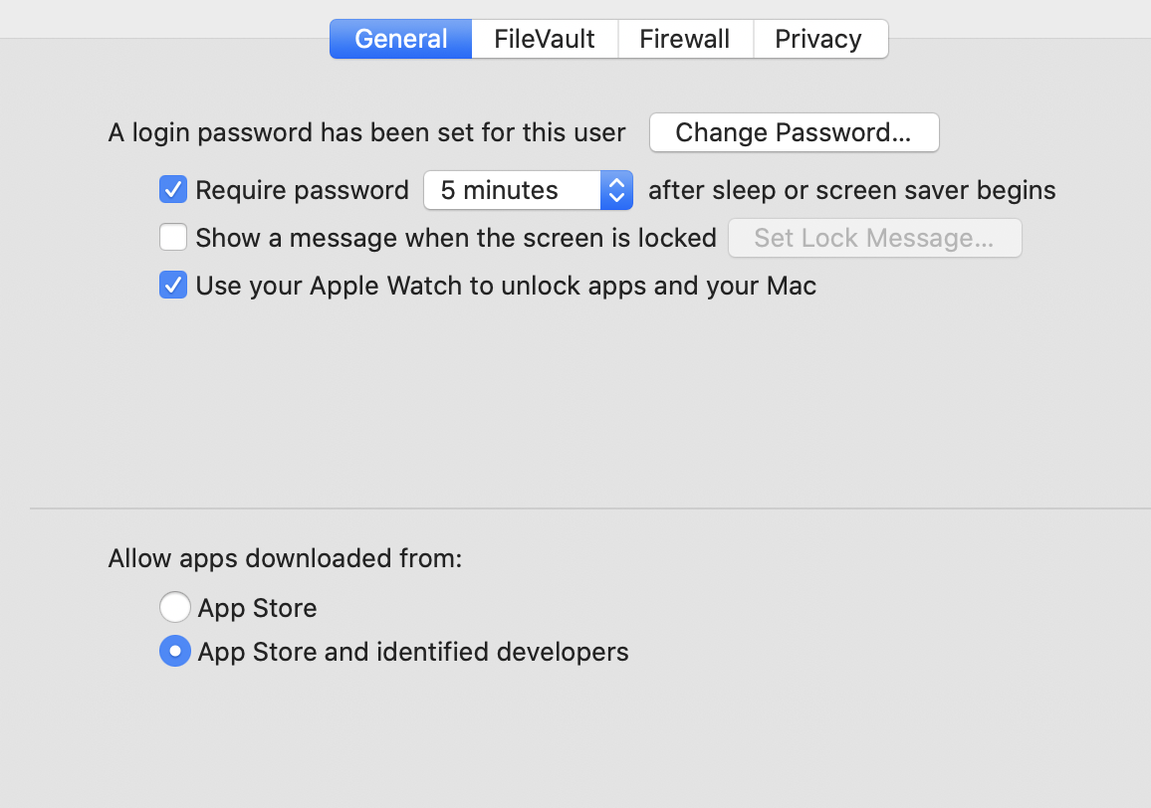Viewport: 1151px width, 808px height.
Task: Click the 'Allow apps downloaded from:' label
Action: [285, 558]
